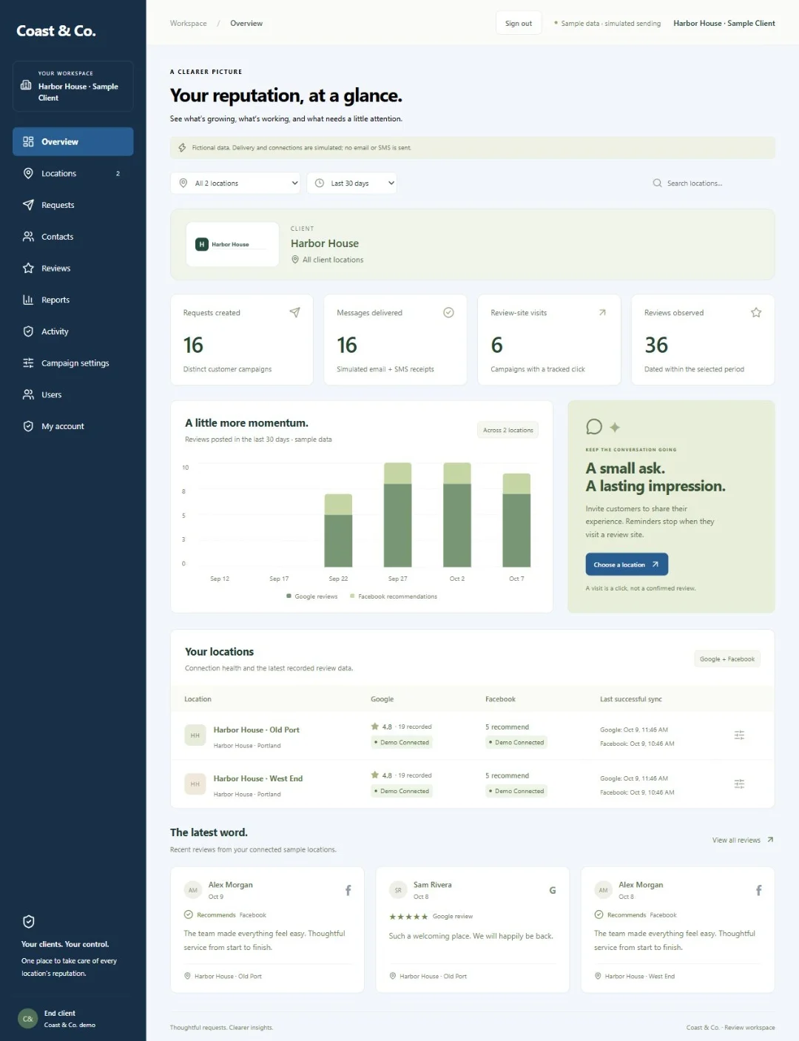The image size is (799, 1041).
Task: Click the Locations count badge 2
Action: 118,173
